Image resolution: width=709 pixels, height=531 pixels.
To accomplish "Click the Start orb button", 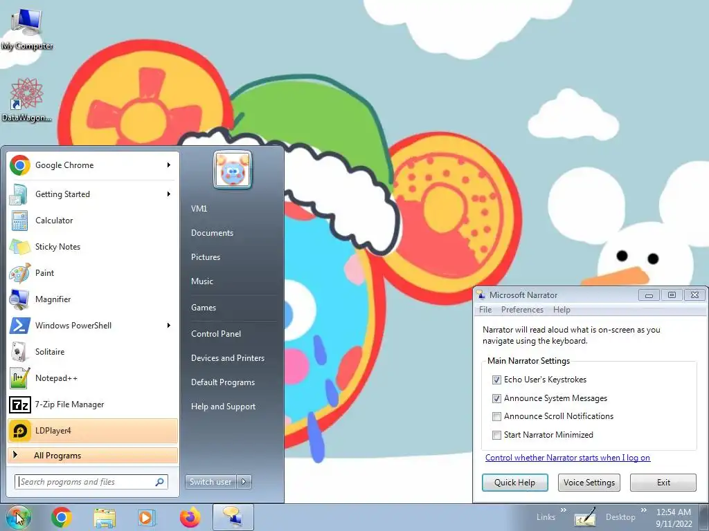I will point(18,517).
